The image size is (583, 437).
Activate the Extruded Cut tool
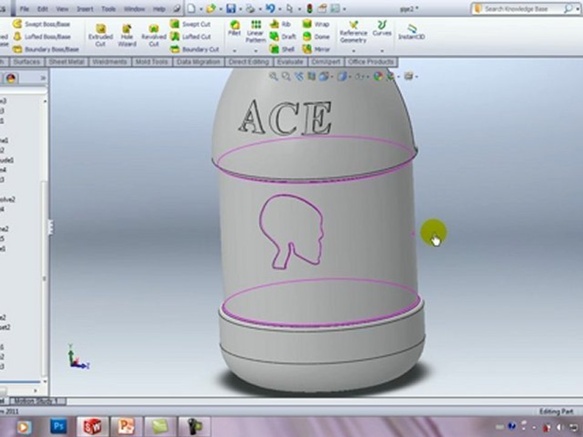point(100,36)
